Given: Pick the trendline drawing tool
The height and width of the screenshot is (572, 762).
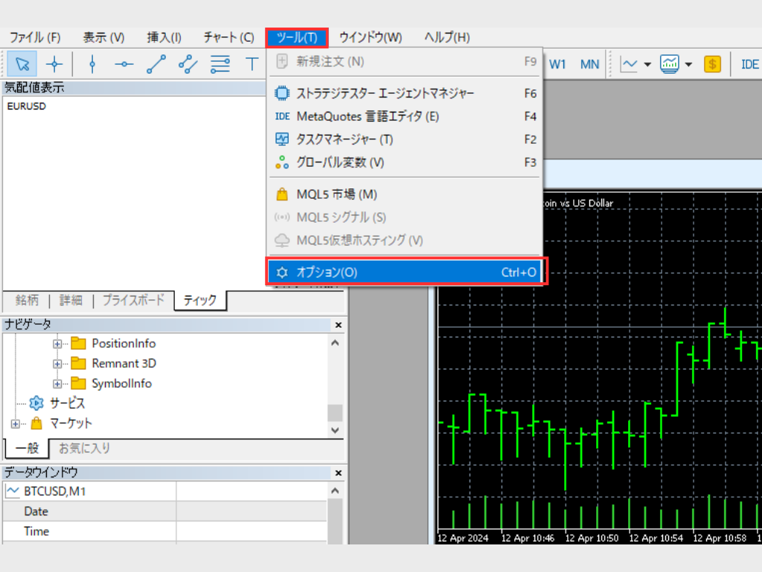Looking at the screenshot, I should click(x=156, y=64).
